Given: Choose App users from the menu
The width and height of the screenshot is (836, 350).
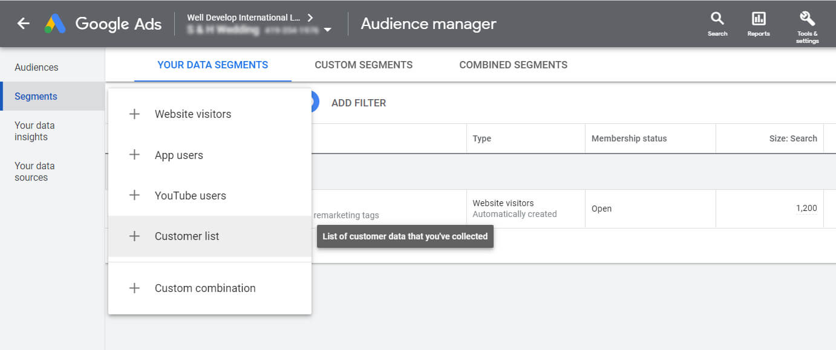Looking at the screenshot, I should tap(210, 155).
